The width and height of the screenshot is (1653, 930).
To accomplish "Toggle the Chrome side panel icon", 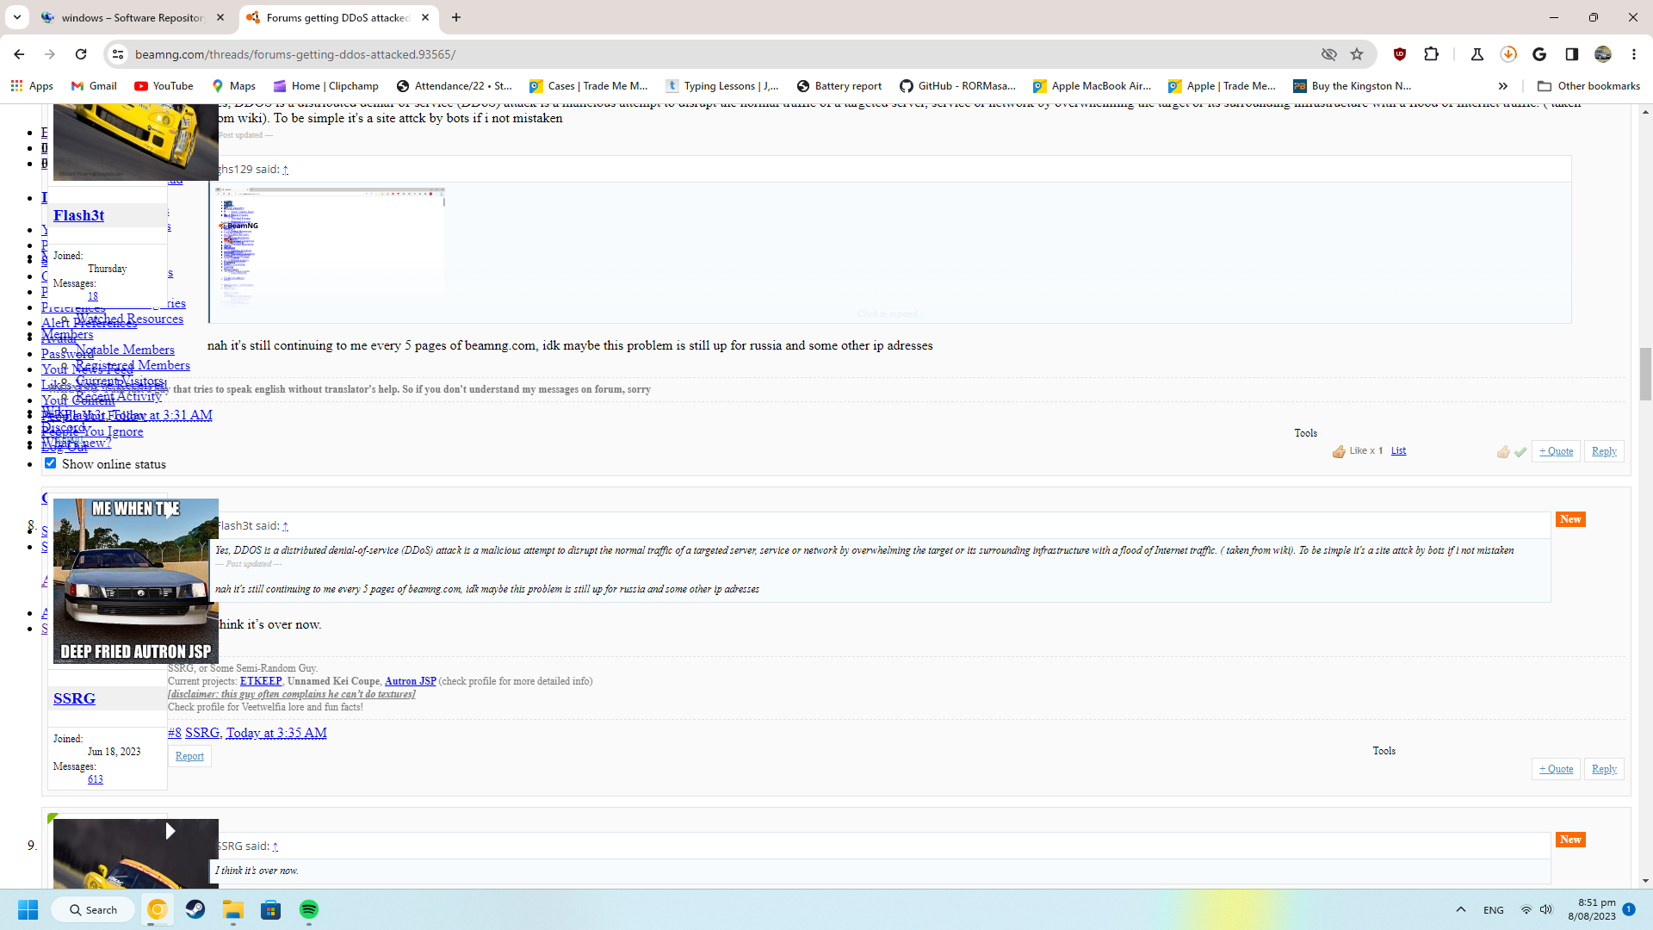I will [x=1572, y=54].
